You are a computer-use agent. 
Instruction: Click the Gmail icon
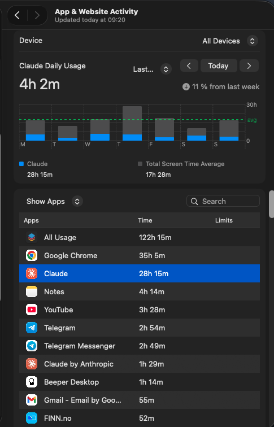(x=32, y=400)
